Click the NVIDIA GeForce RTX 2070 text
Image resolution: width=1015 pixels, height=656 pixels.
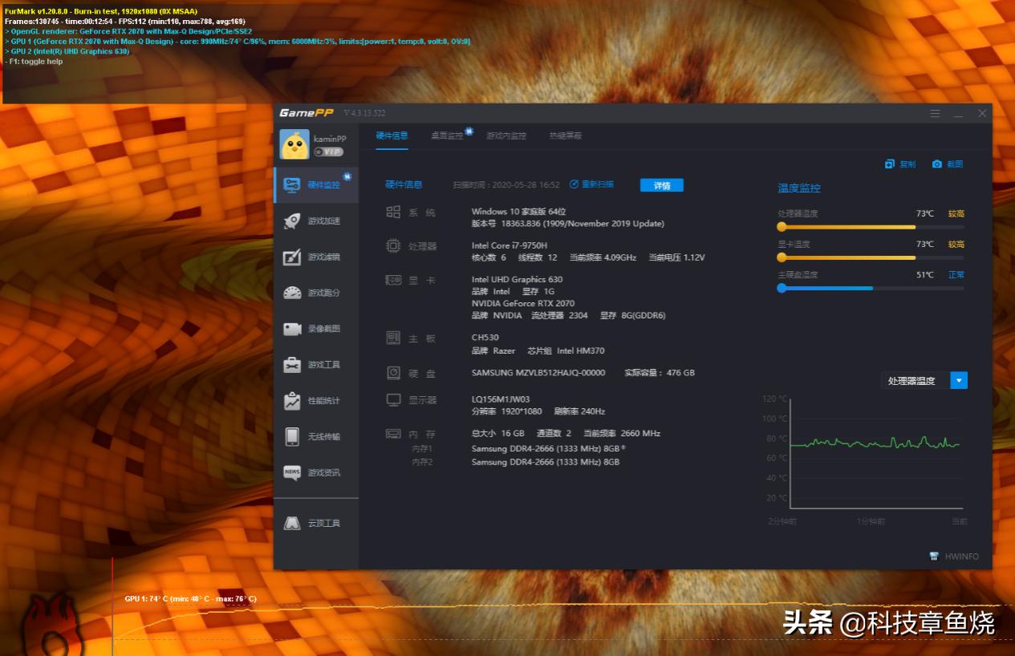(523, 303)
